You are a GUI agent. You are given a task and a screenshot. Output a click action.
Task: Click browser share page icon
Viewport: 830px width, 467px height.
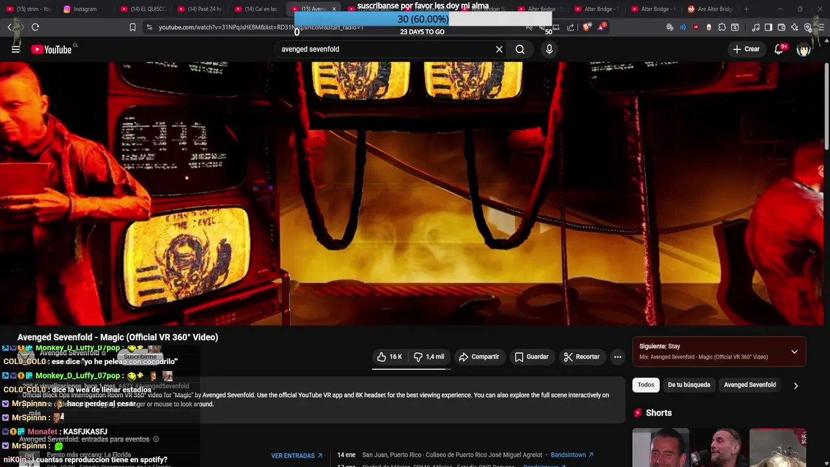571,27
